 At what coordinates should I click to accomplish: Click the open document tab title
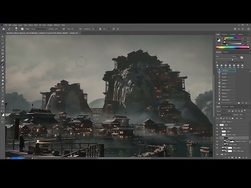[42, 33]
